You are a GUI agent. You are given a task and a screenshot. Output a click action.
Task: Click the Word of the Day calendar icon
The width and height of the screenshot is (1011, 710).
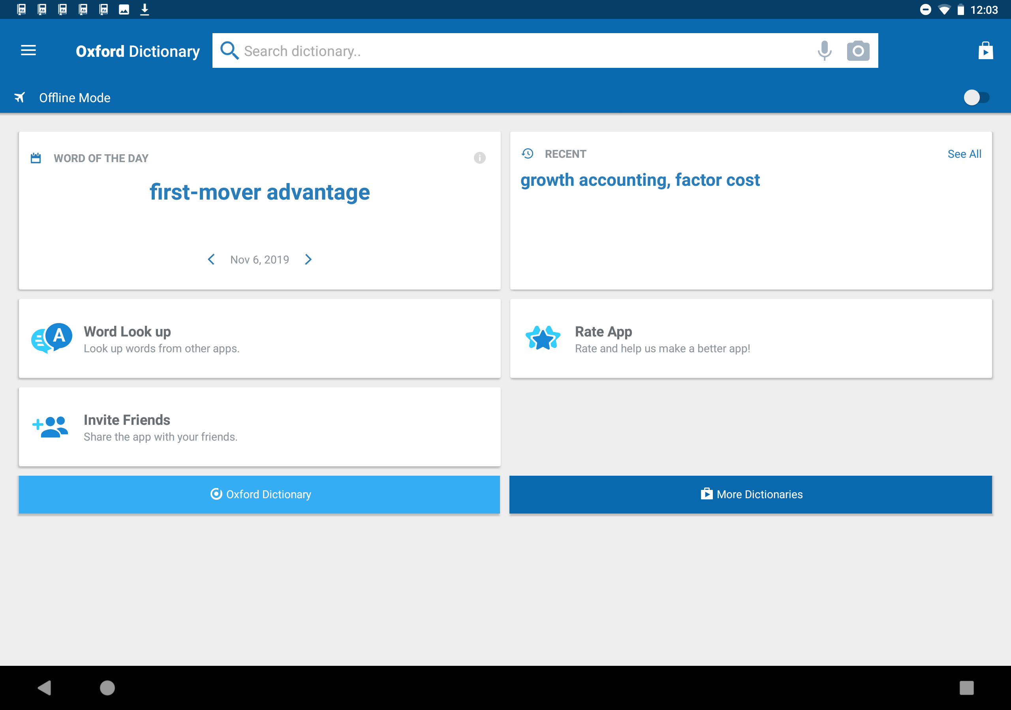pos(36,158)
